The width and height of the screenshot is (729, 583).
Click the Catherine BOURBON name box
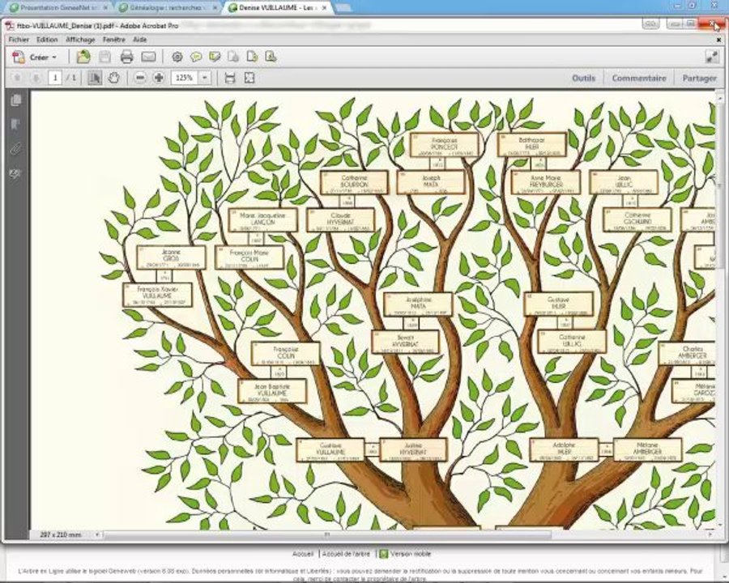[354, 183]
